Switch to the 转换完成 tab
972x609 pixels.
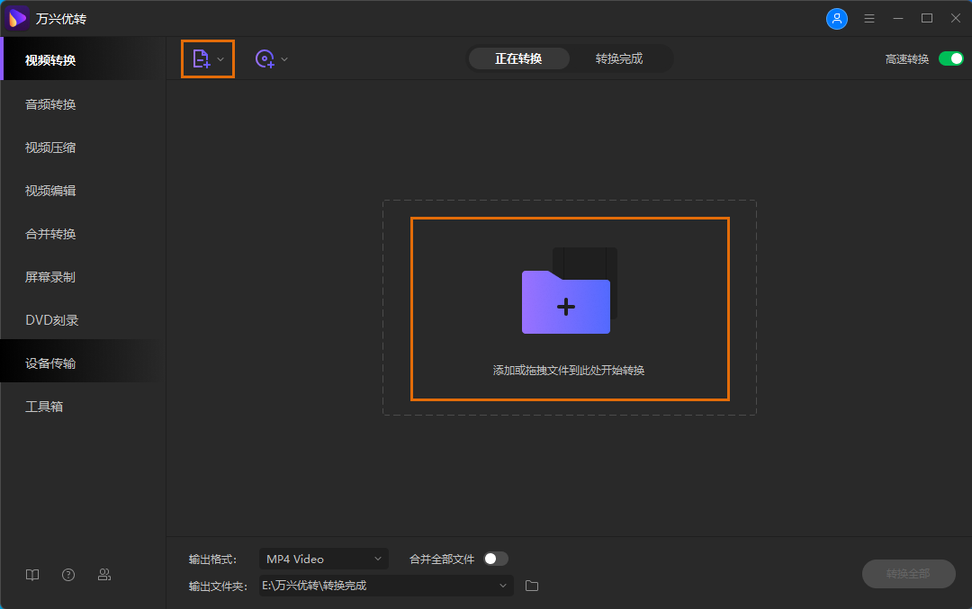(619, 59)
